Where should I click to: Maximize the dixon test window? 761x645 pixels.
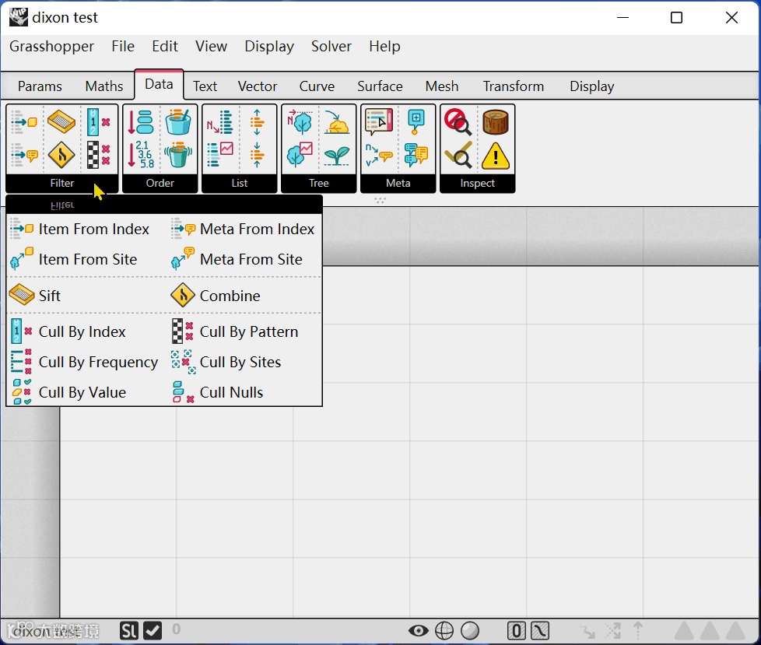(x=676, y=18)
